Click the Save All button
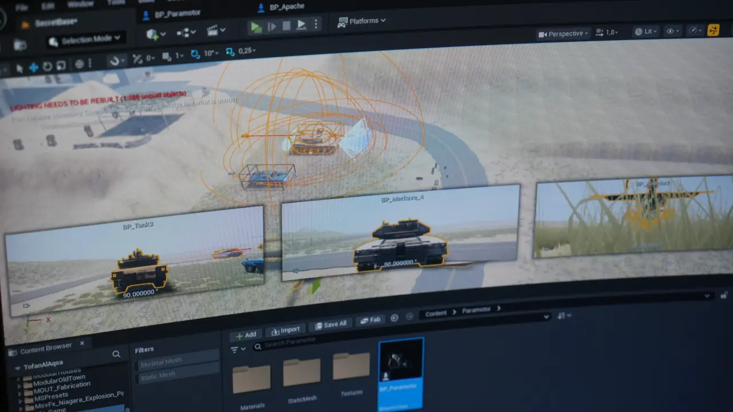733x412 pixels. 330,324
